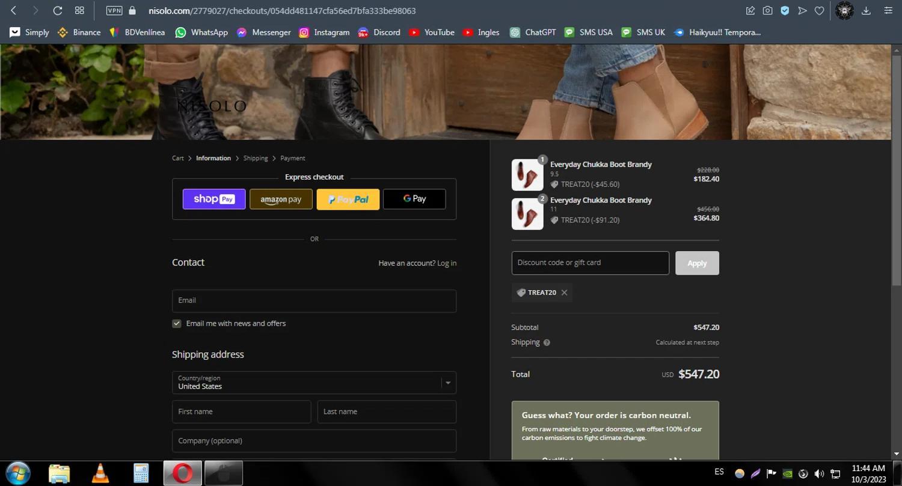Open the SMS USA bookmark

588,32
